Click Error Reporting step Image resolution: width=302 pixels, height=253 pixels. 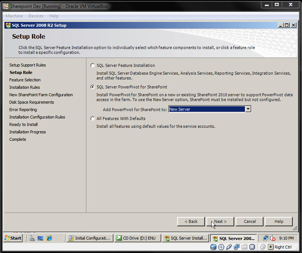coord(23,110)
